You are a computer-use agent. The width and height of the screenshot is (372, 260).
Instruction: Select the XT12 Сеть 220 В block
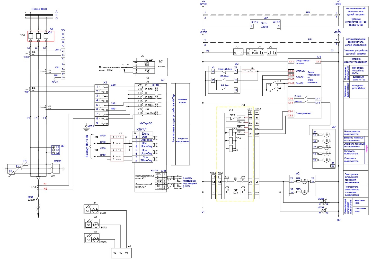[265, 25]
